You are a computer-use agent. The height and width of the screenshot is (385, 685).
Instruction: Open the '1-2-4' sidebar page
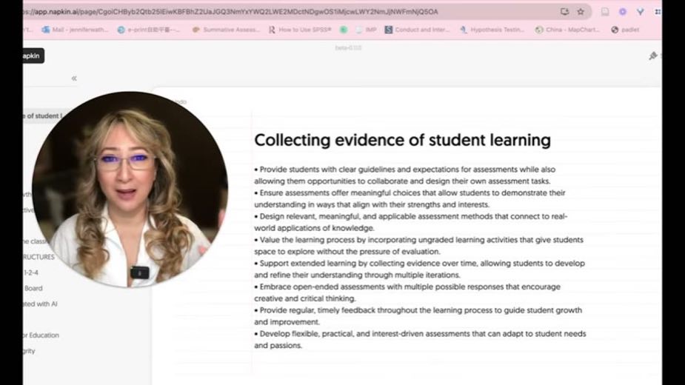30,272
